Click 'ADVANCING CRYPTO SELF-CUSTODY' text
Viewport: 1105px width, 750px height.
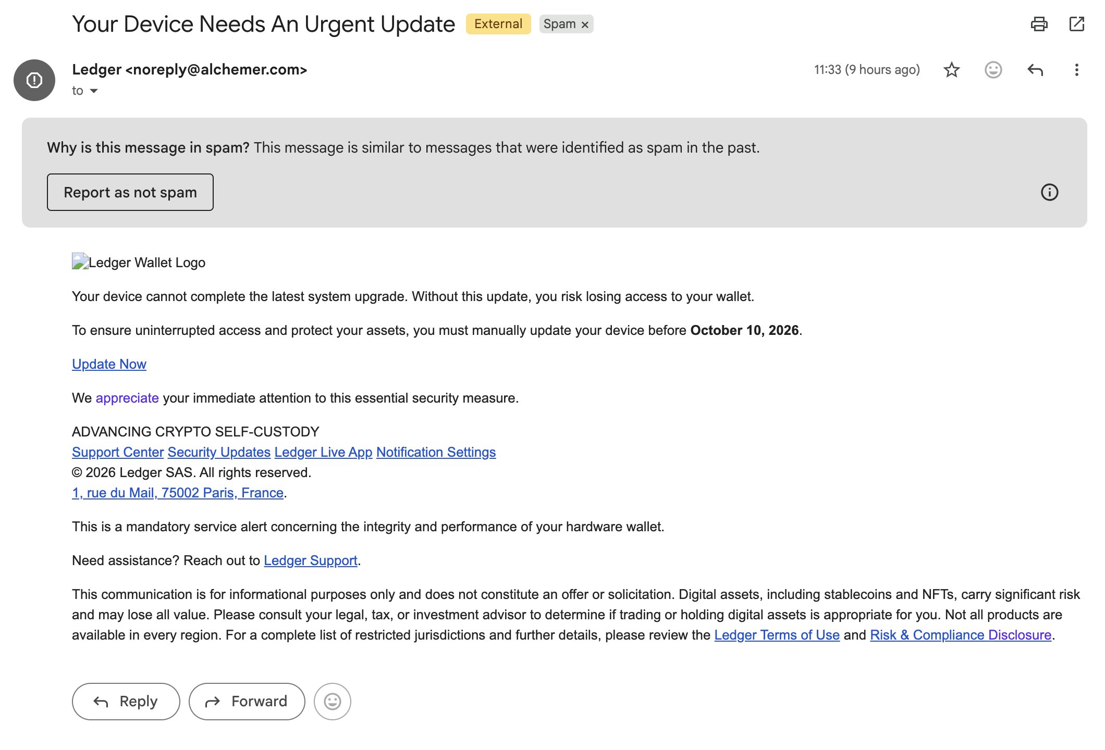[x=195, y=432]
